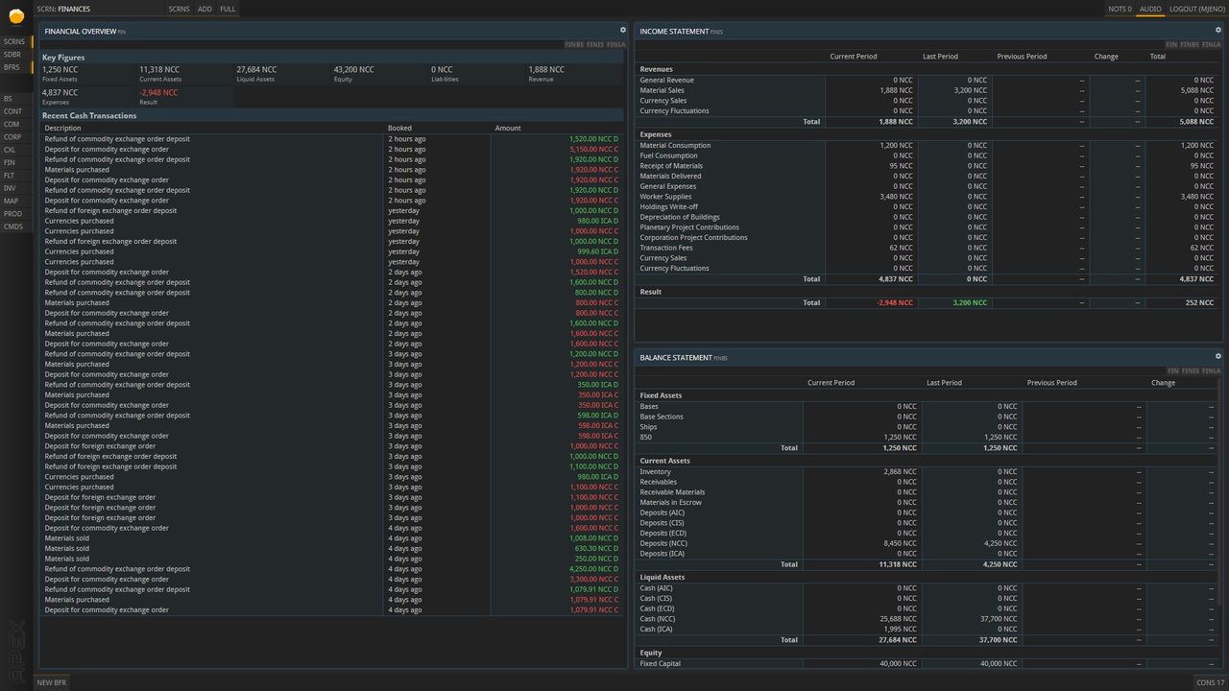The width and height of the screenshot is (1229, 691).
Task: Click the NEW BFR button
Action: (51, 682)
